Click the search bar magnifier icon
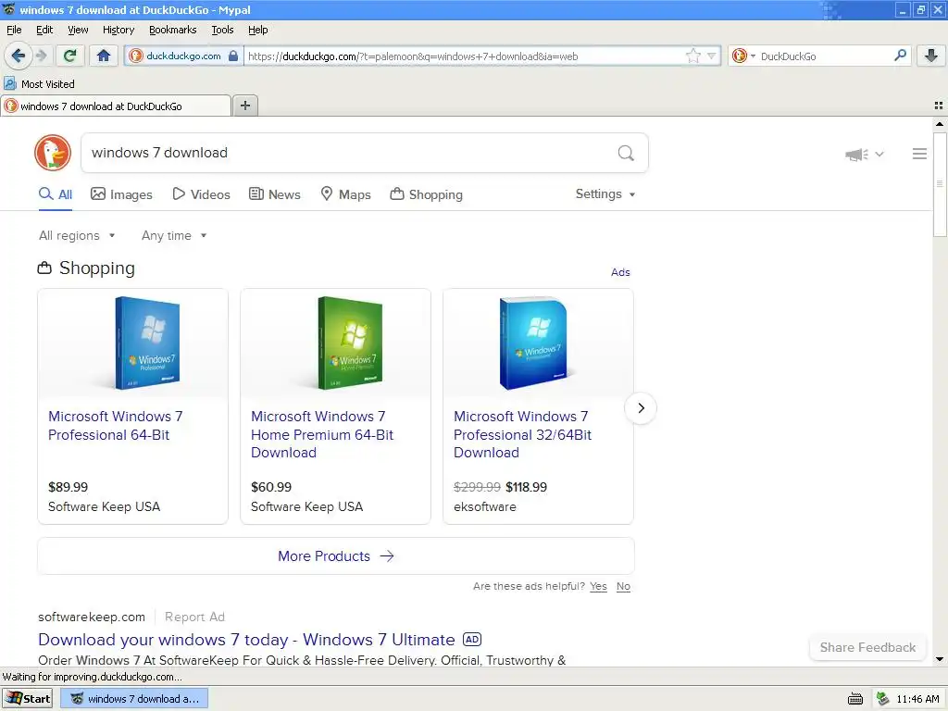The image size is (948, 711). click(x=900, y=56)
